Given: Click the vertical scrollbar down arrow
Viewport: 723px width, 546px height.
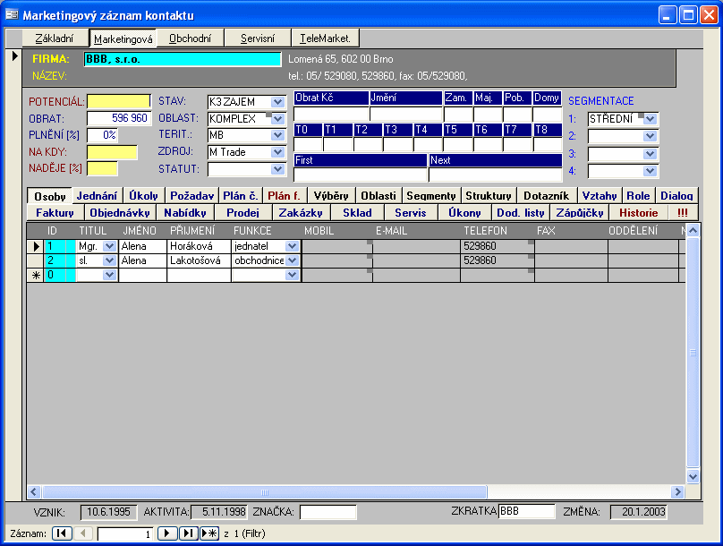Looking at the screenshot, I should point(693,476).
